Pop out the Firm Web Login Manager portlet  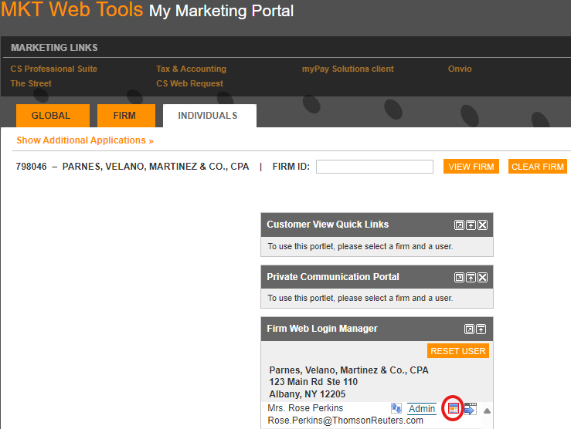coord(469,329)
